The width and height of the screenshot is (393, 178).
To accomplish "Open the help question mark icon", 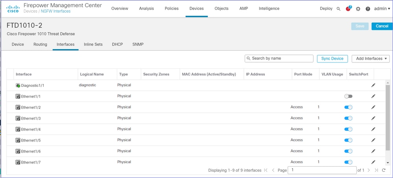I will (368, 9).
